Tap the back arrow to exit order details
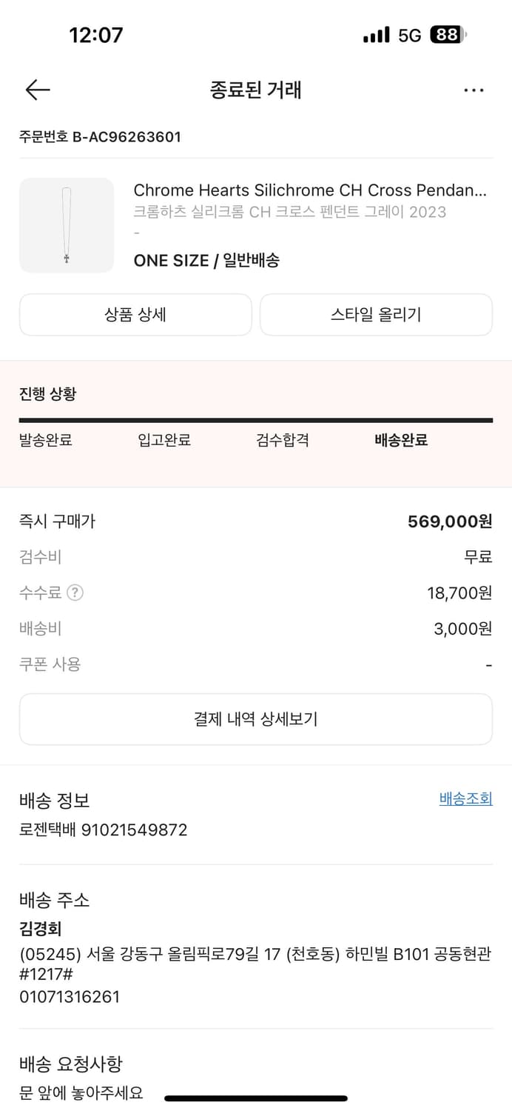Viewport: 512px width, 1111px height. click(x=36, y=90)
